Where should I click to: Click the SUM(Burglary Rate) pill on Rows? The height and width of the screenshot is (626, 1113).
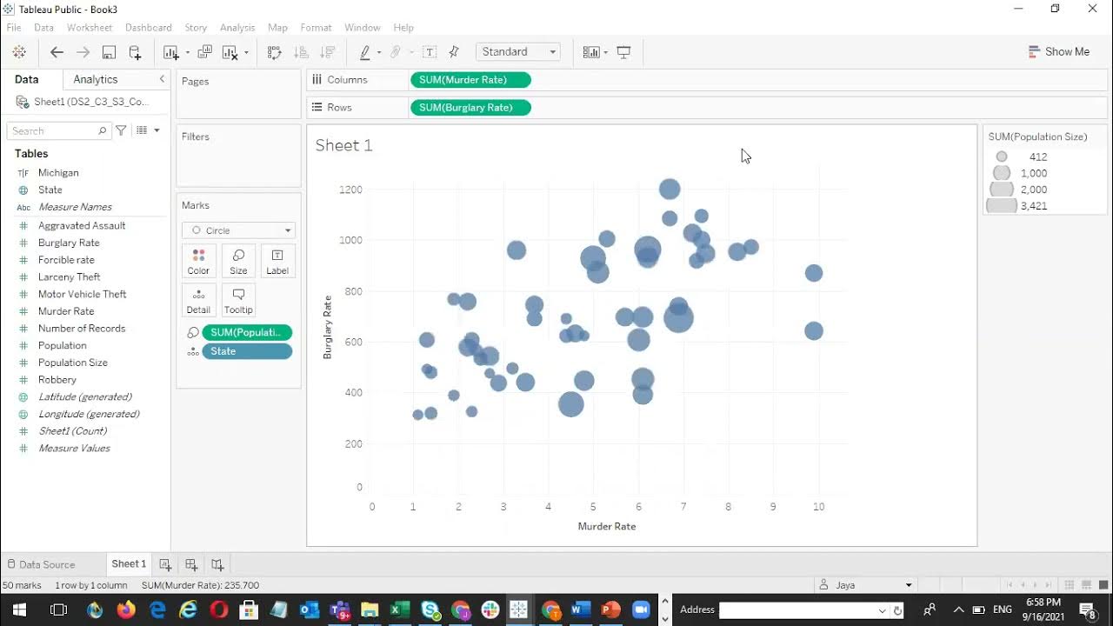(470, 108)
